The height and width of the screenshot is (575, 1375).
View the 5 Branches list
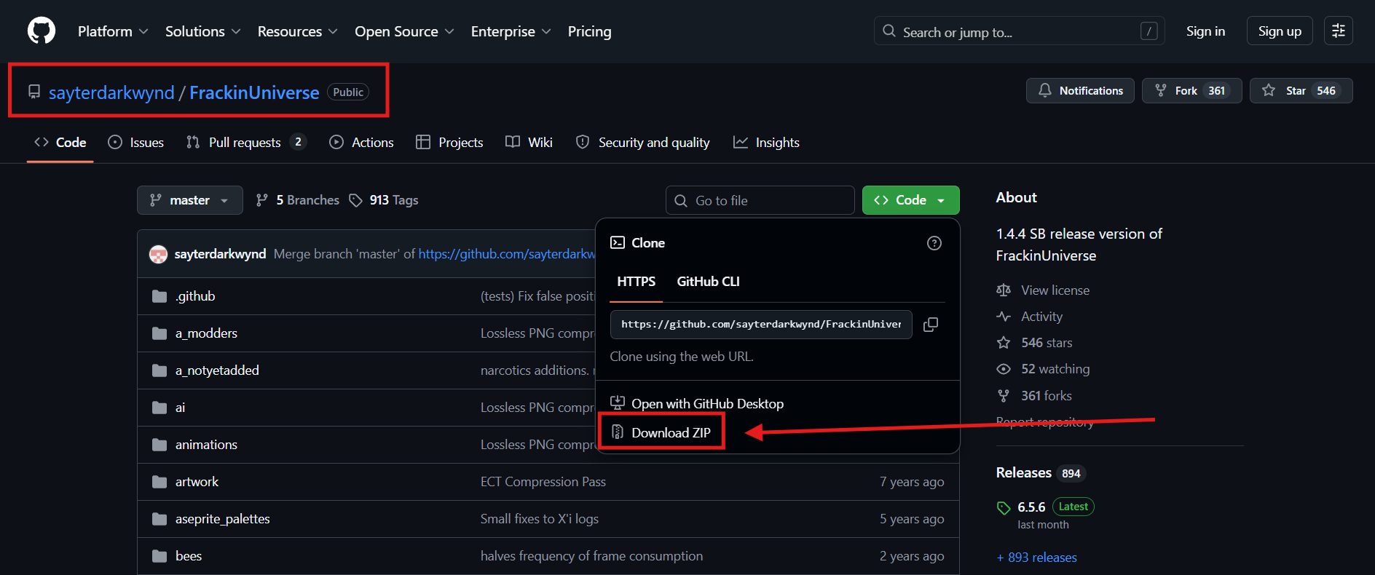coord(298,200)
